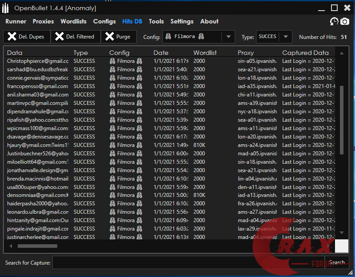The height and width of the screenshot is (277, 355).
Task: Select the pingale.indrajit@gmail row
Action: (x=170, y=229)
